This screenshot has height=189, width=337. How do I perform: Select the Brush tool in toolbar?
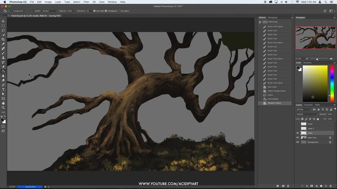click(3, 53)
